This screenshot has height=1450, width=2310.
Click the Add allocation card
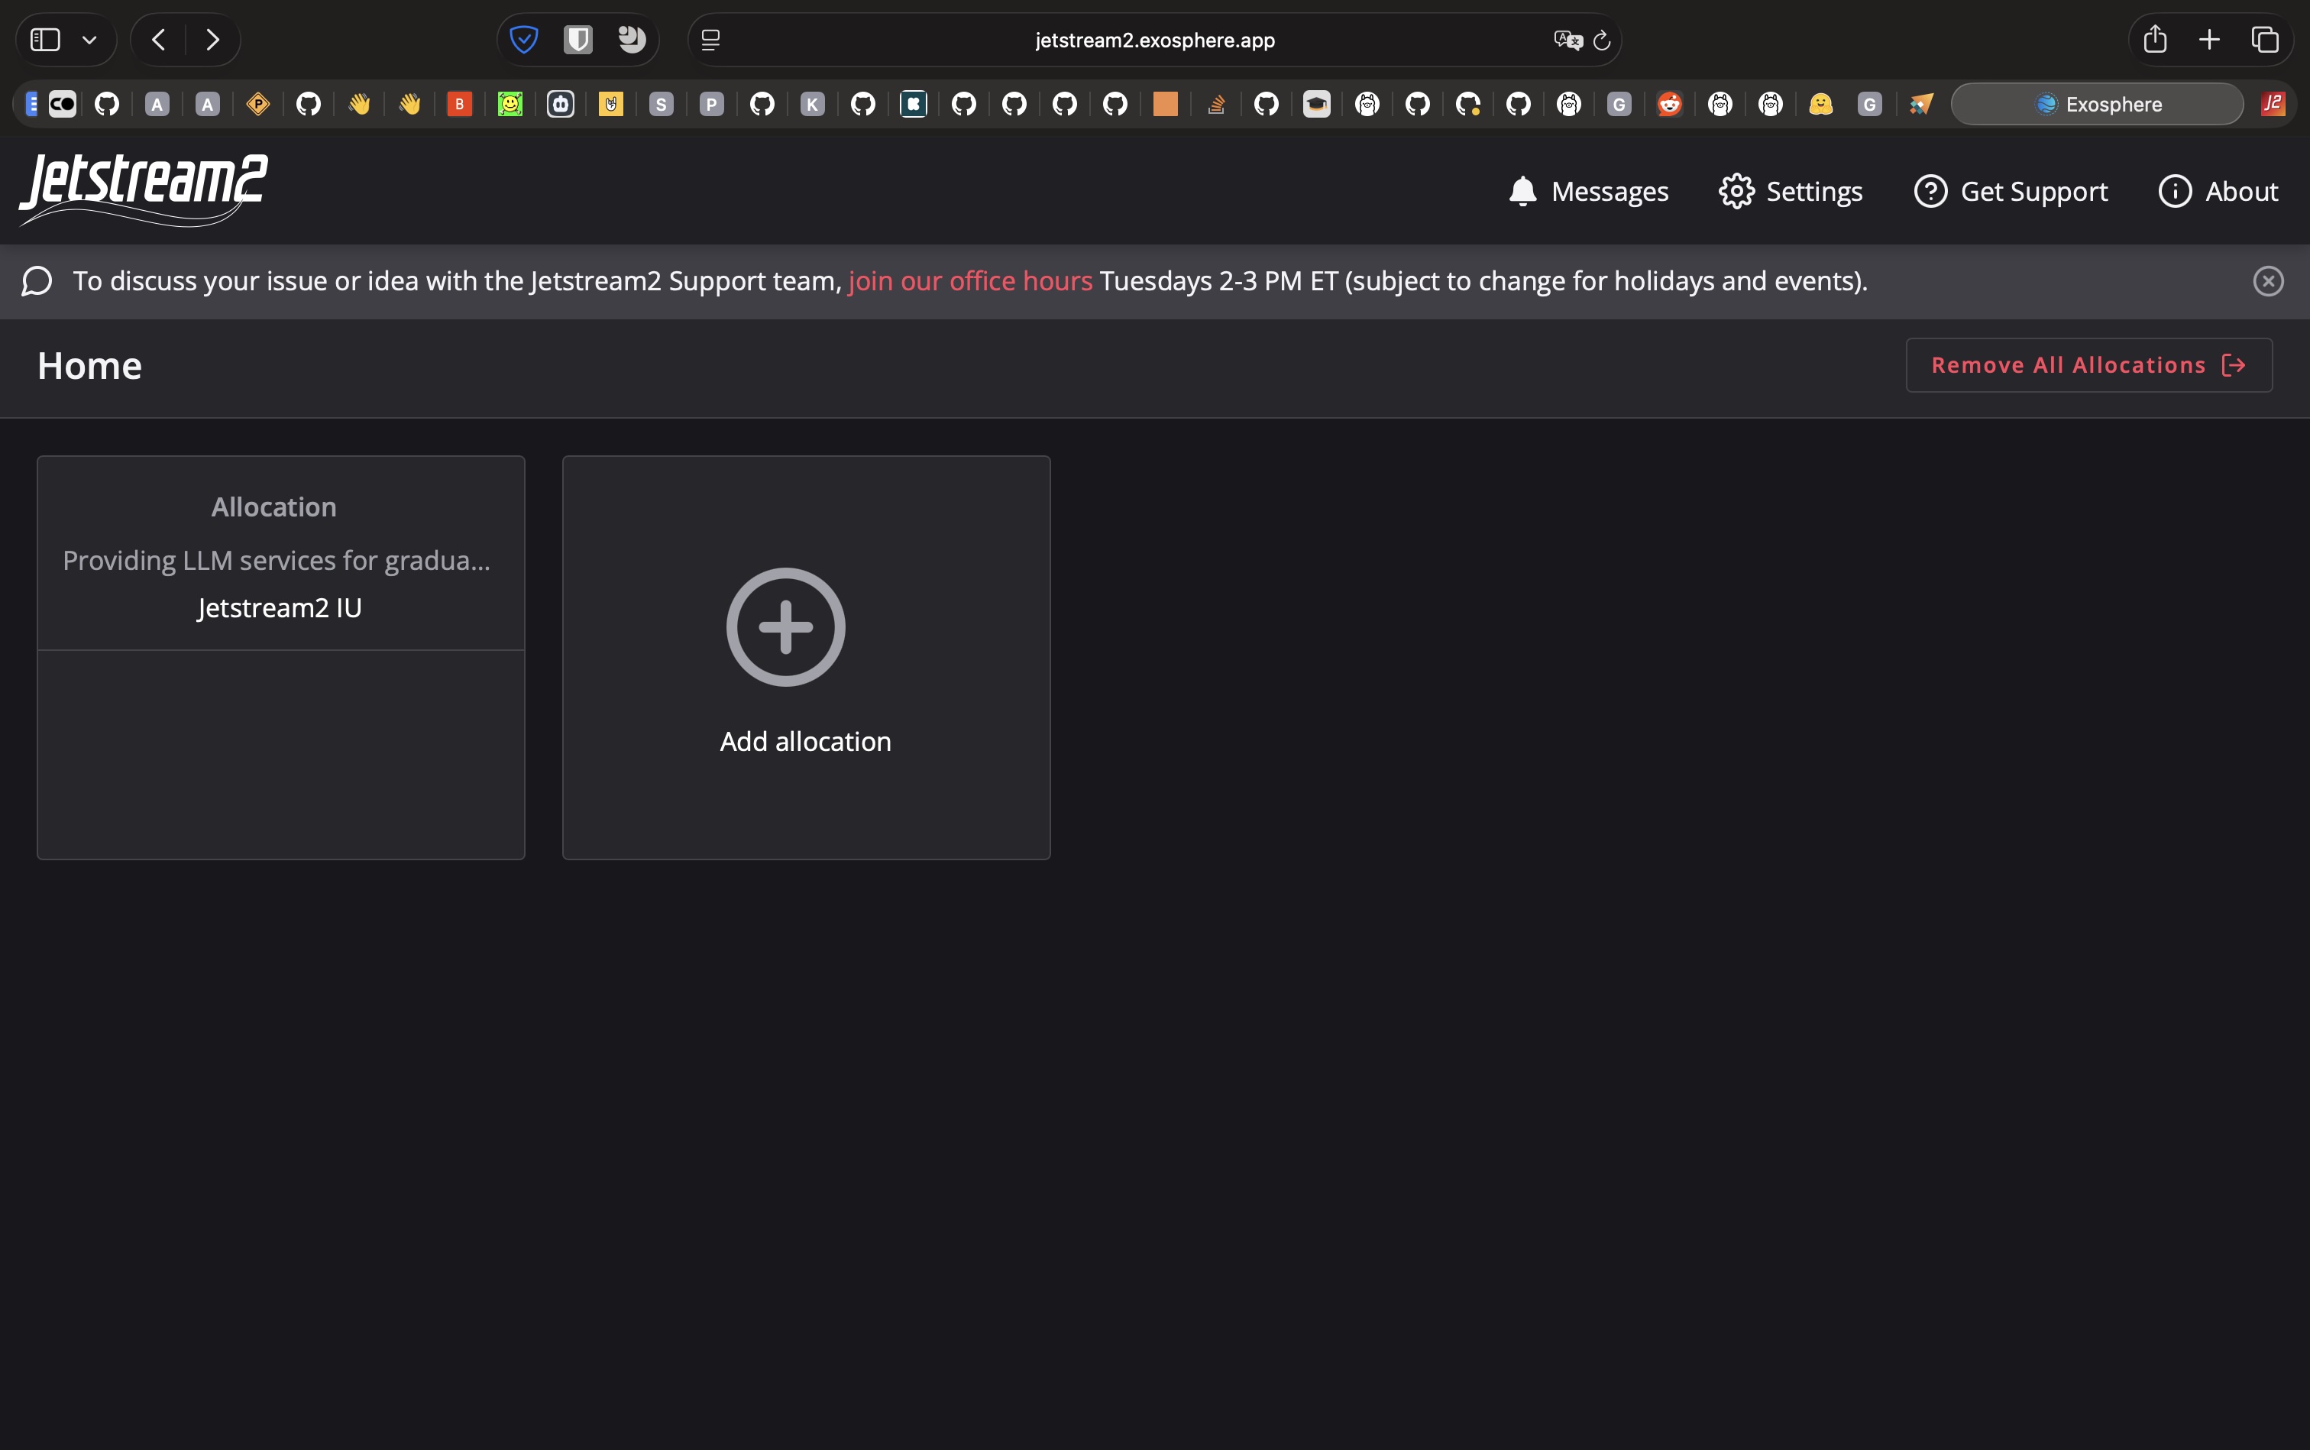tap(807, 657)
